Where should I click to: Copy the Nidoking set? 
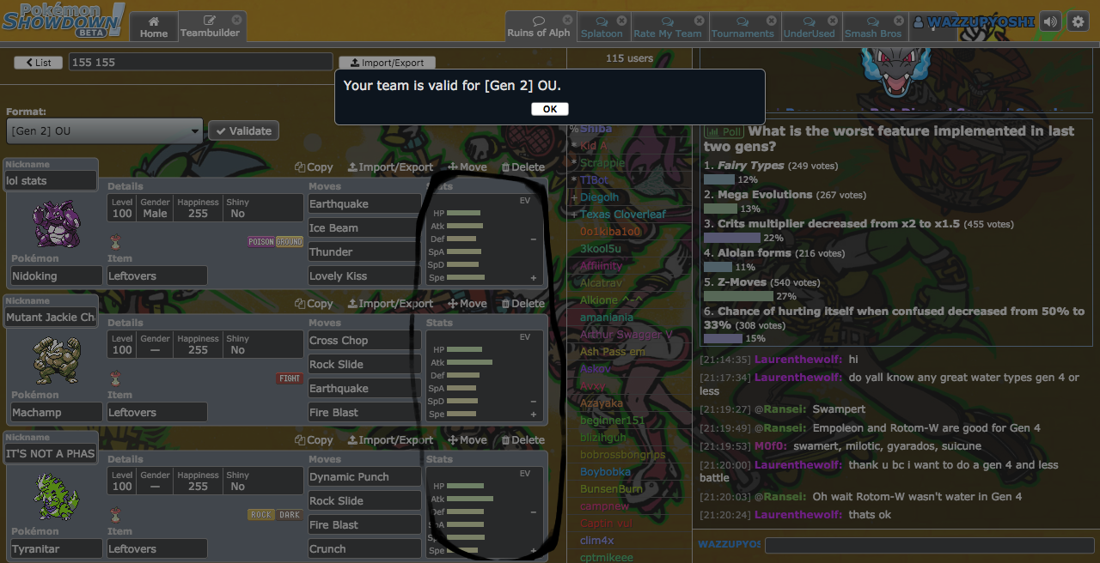tap(314, 167)
